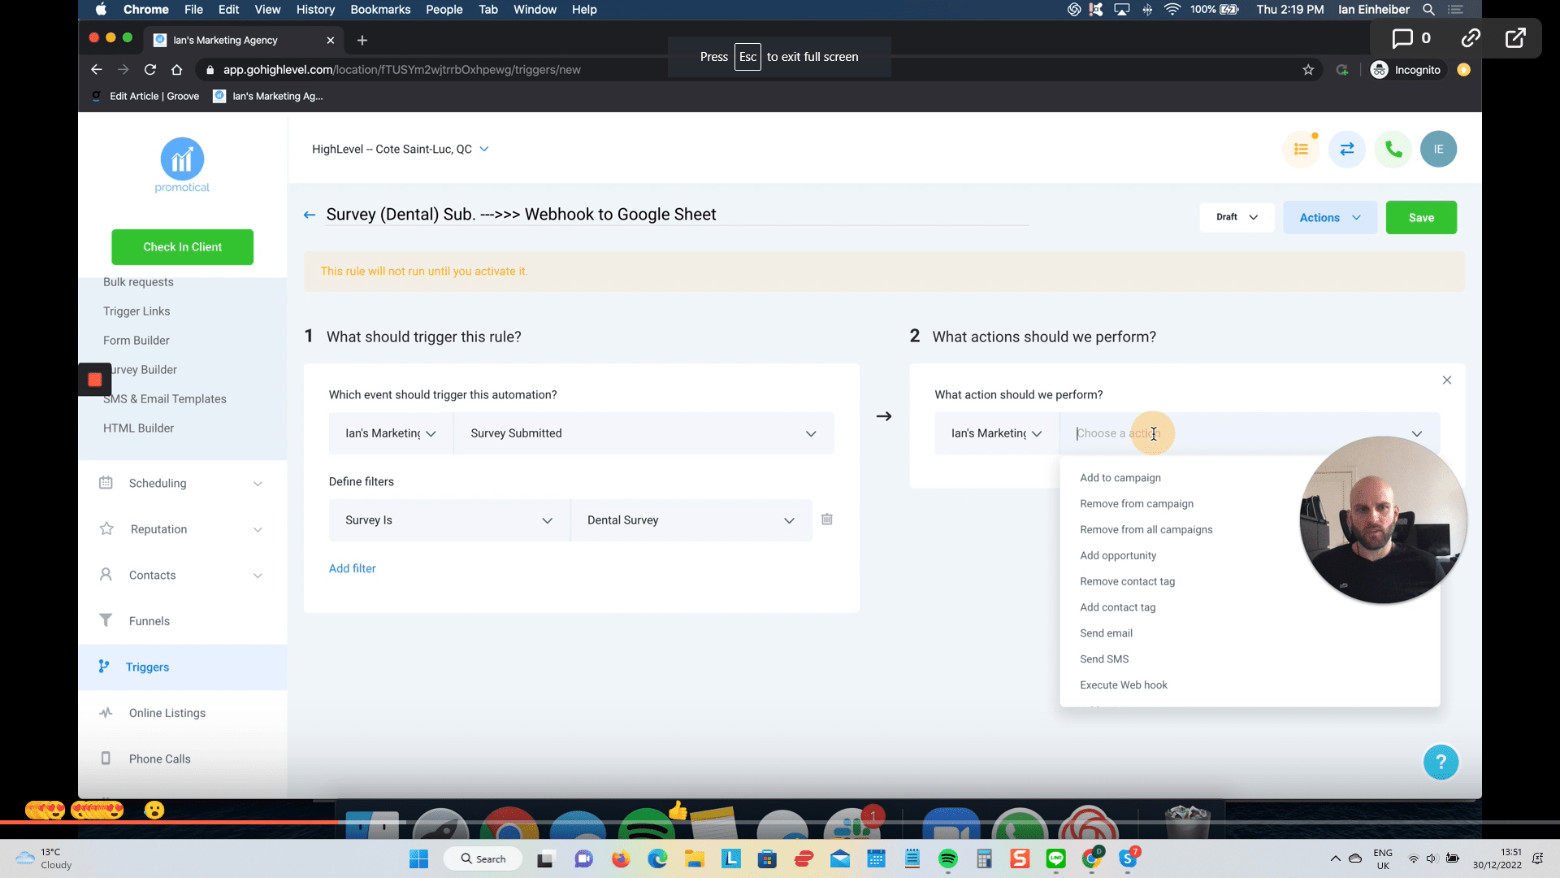This screenshot has height=878, width=1560.
Task: Open the IE user avatar menu
Action: pyautogui.click(x=1438, y=150)
